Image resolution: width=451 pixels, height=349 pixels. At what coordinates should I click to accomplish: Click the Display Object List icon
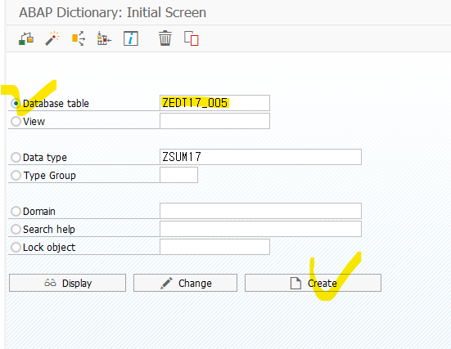point(105,38)
